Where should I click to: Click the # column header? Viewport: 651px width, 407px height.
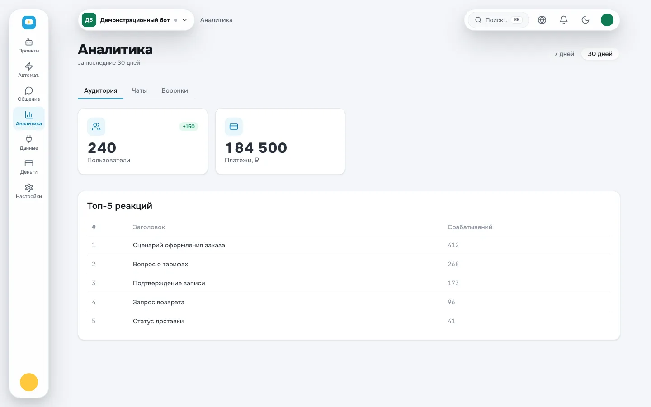tap(94, 227)
